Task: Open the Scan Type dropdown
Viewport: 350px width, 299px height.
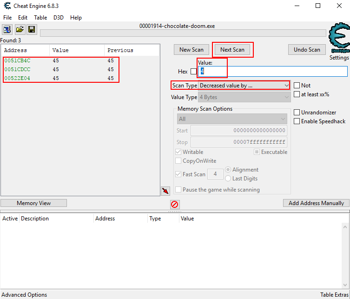Action: point(244,86)
